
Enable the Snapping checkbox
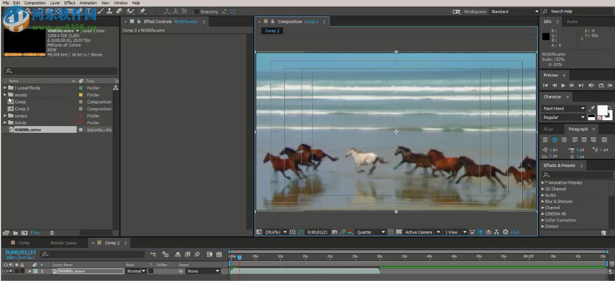pos(197,12)
